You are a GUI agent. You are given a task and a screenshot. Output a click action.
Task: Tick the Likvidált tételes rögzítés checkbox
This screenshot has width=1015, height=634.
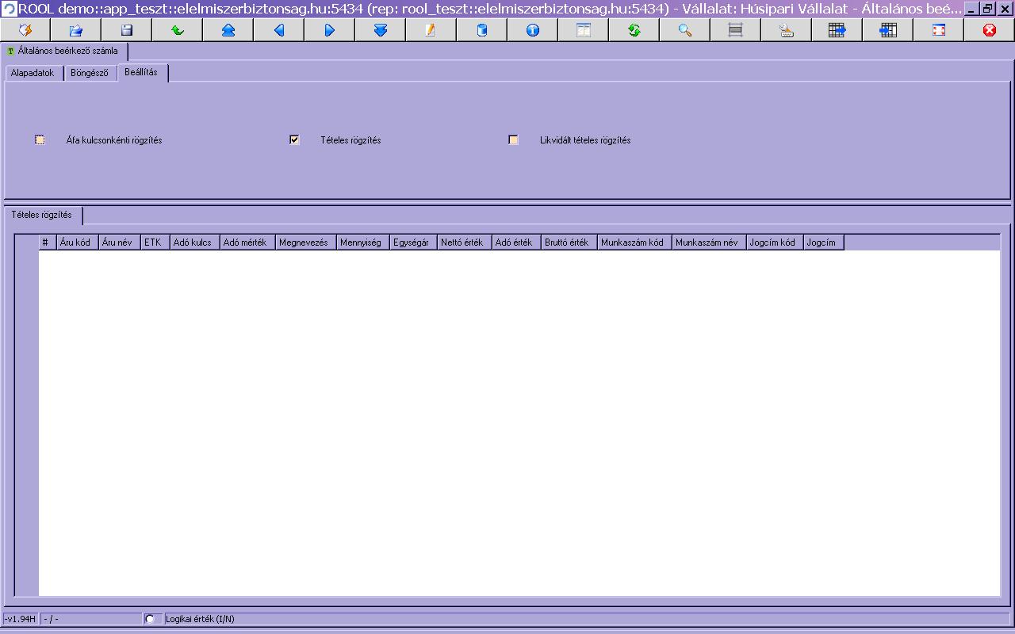click(514, 140)
